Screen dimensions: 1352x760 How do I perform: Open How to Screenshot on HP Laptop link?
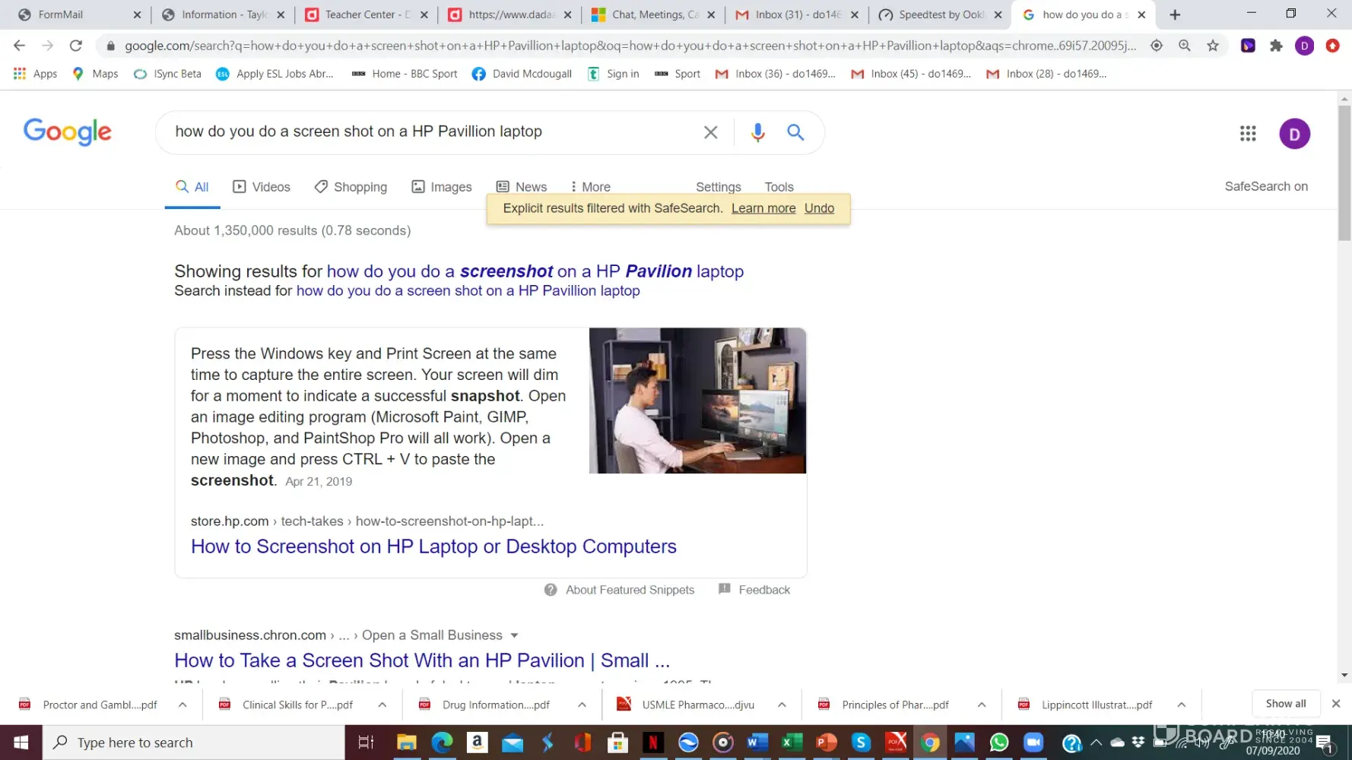[433, 546]
